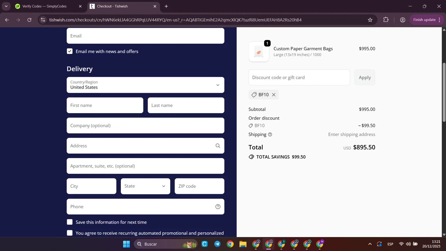This screenshot has width=446, height=251.
Task: Click the Windows taskbar Buscar search box
Action: click(165, 244)
